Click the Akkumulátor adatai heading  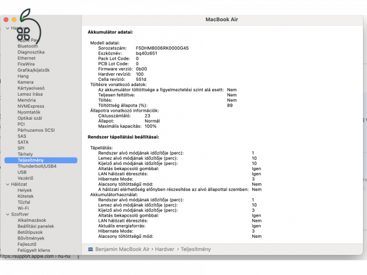110,32
